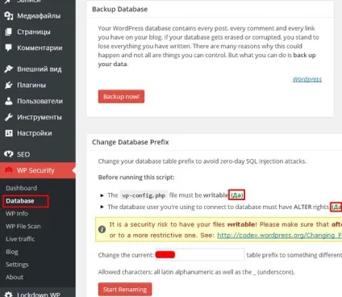Click the table prefix input field

point(200,254)
